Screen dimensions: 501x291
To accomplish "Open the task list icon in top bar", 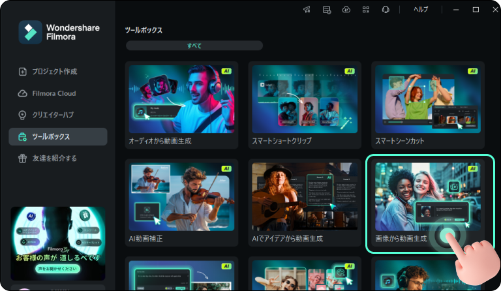I will pyautogui.click(x=327, y=10).
